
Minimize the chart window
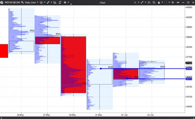coord(183,3)
